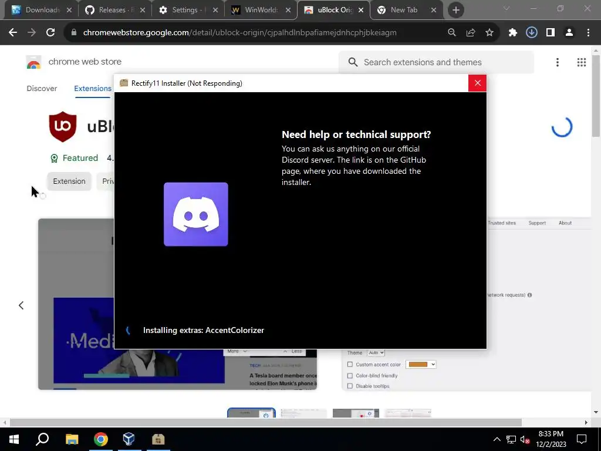Viewport: 601px width, 451px height.
Task: Close the Rectify11 Installer window
Action: 477,83
